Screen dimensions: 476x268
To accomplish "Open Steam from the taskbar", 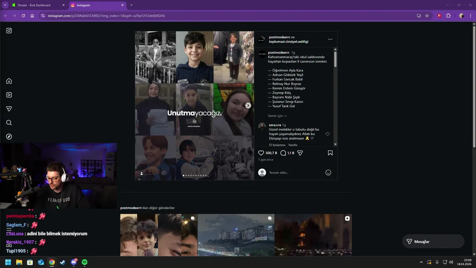I will tap(62, 262).
